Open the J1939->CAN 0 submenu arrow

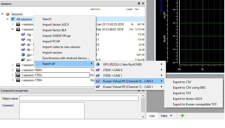click(162, 70)
